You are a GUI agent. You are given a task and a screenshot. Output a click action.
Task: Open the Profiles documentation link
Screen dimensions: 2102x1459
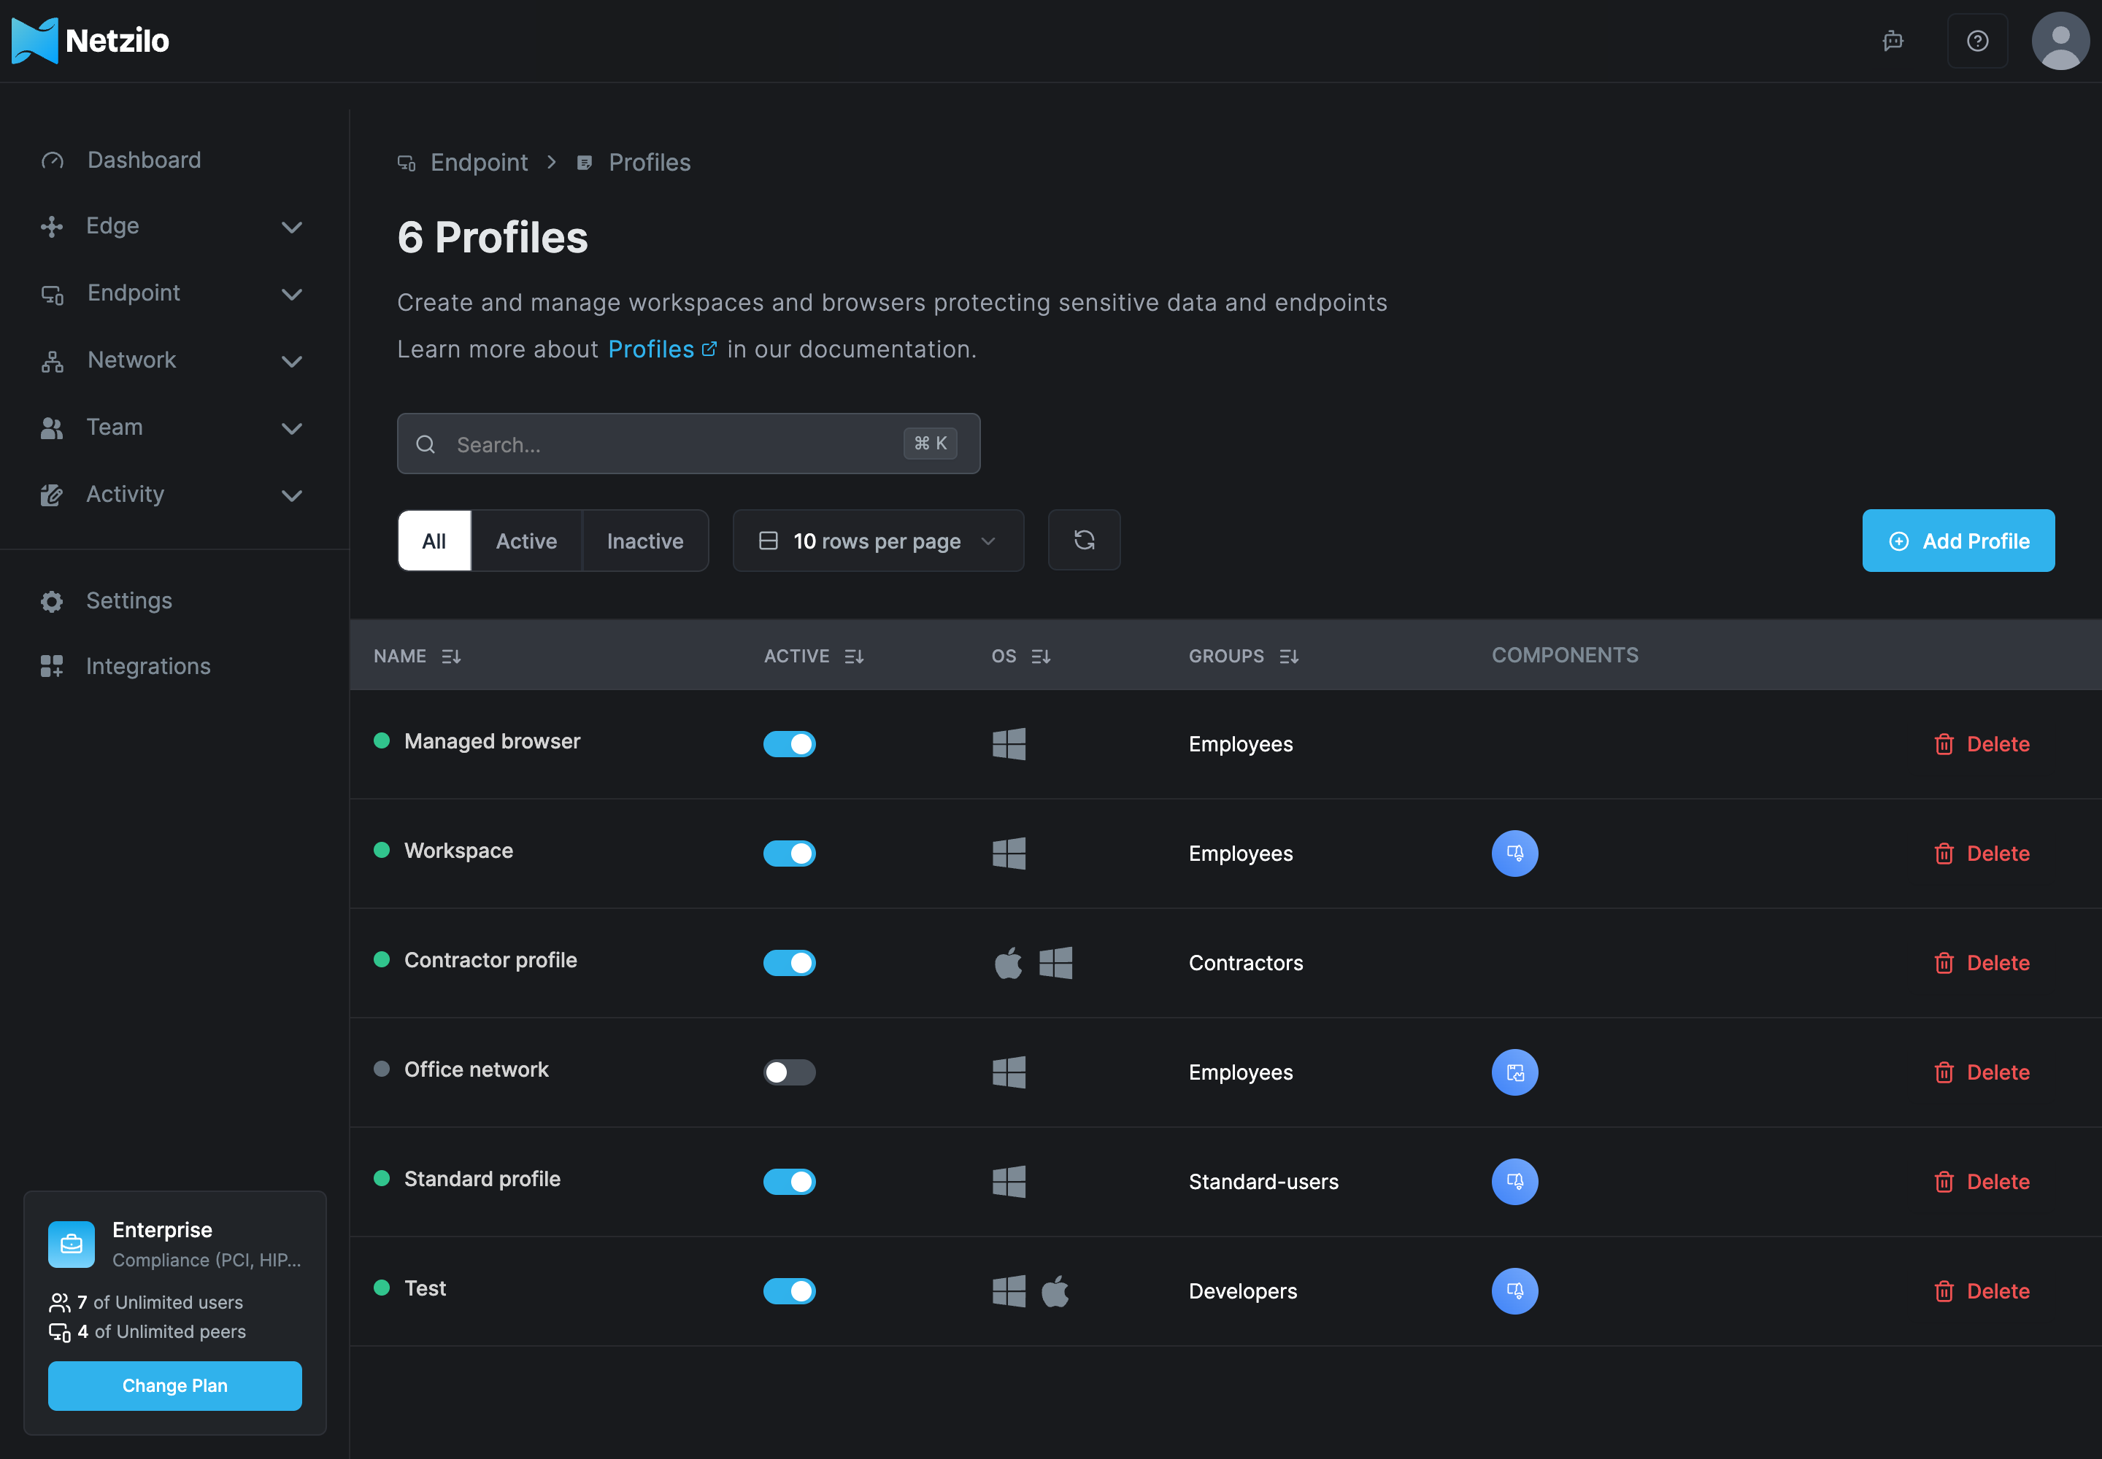point(661,349)
